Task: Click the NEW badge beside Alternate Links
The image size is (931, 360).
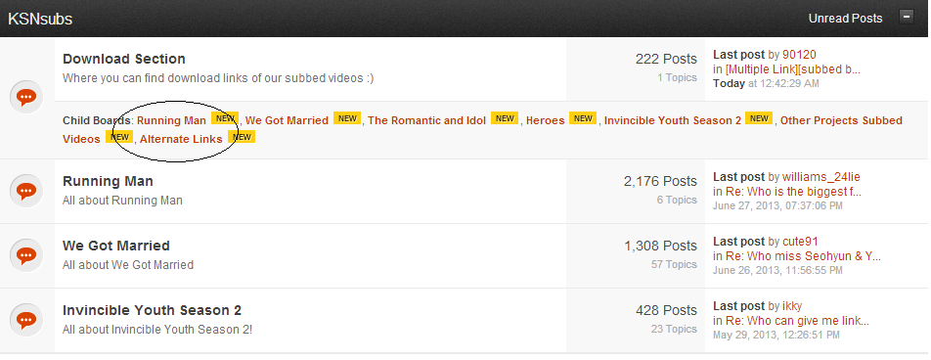Action: point(241,137)
